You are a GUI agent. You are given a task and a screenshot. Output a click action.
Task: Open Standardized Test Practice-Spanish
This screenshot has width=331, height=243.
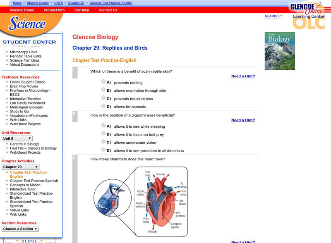coord(32,204)
